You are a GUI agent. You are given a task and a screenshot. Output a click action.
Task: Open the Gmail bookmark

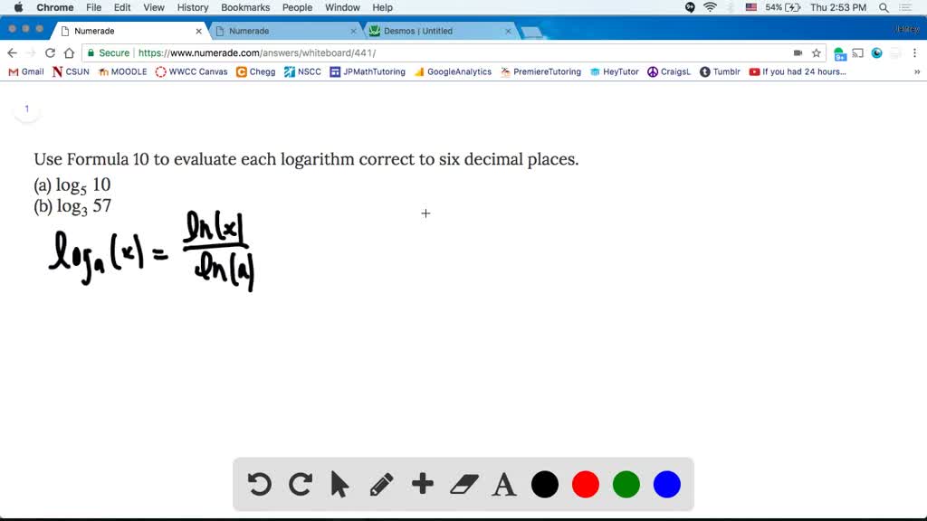pos(24,71)
